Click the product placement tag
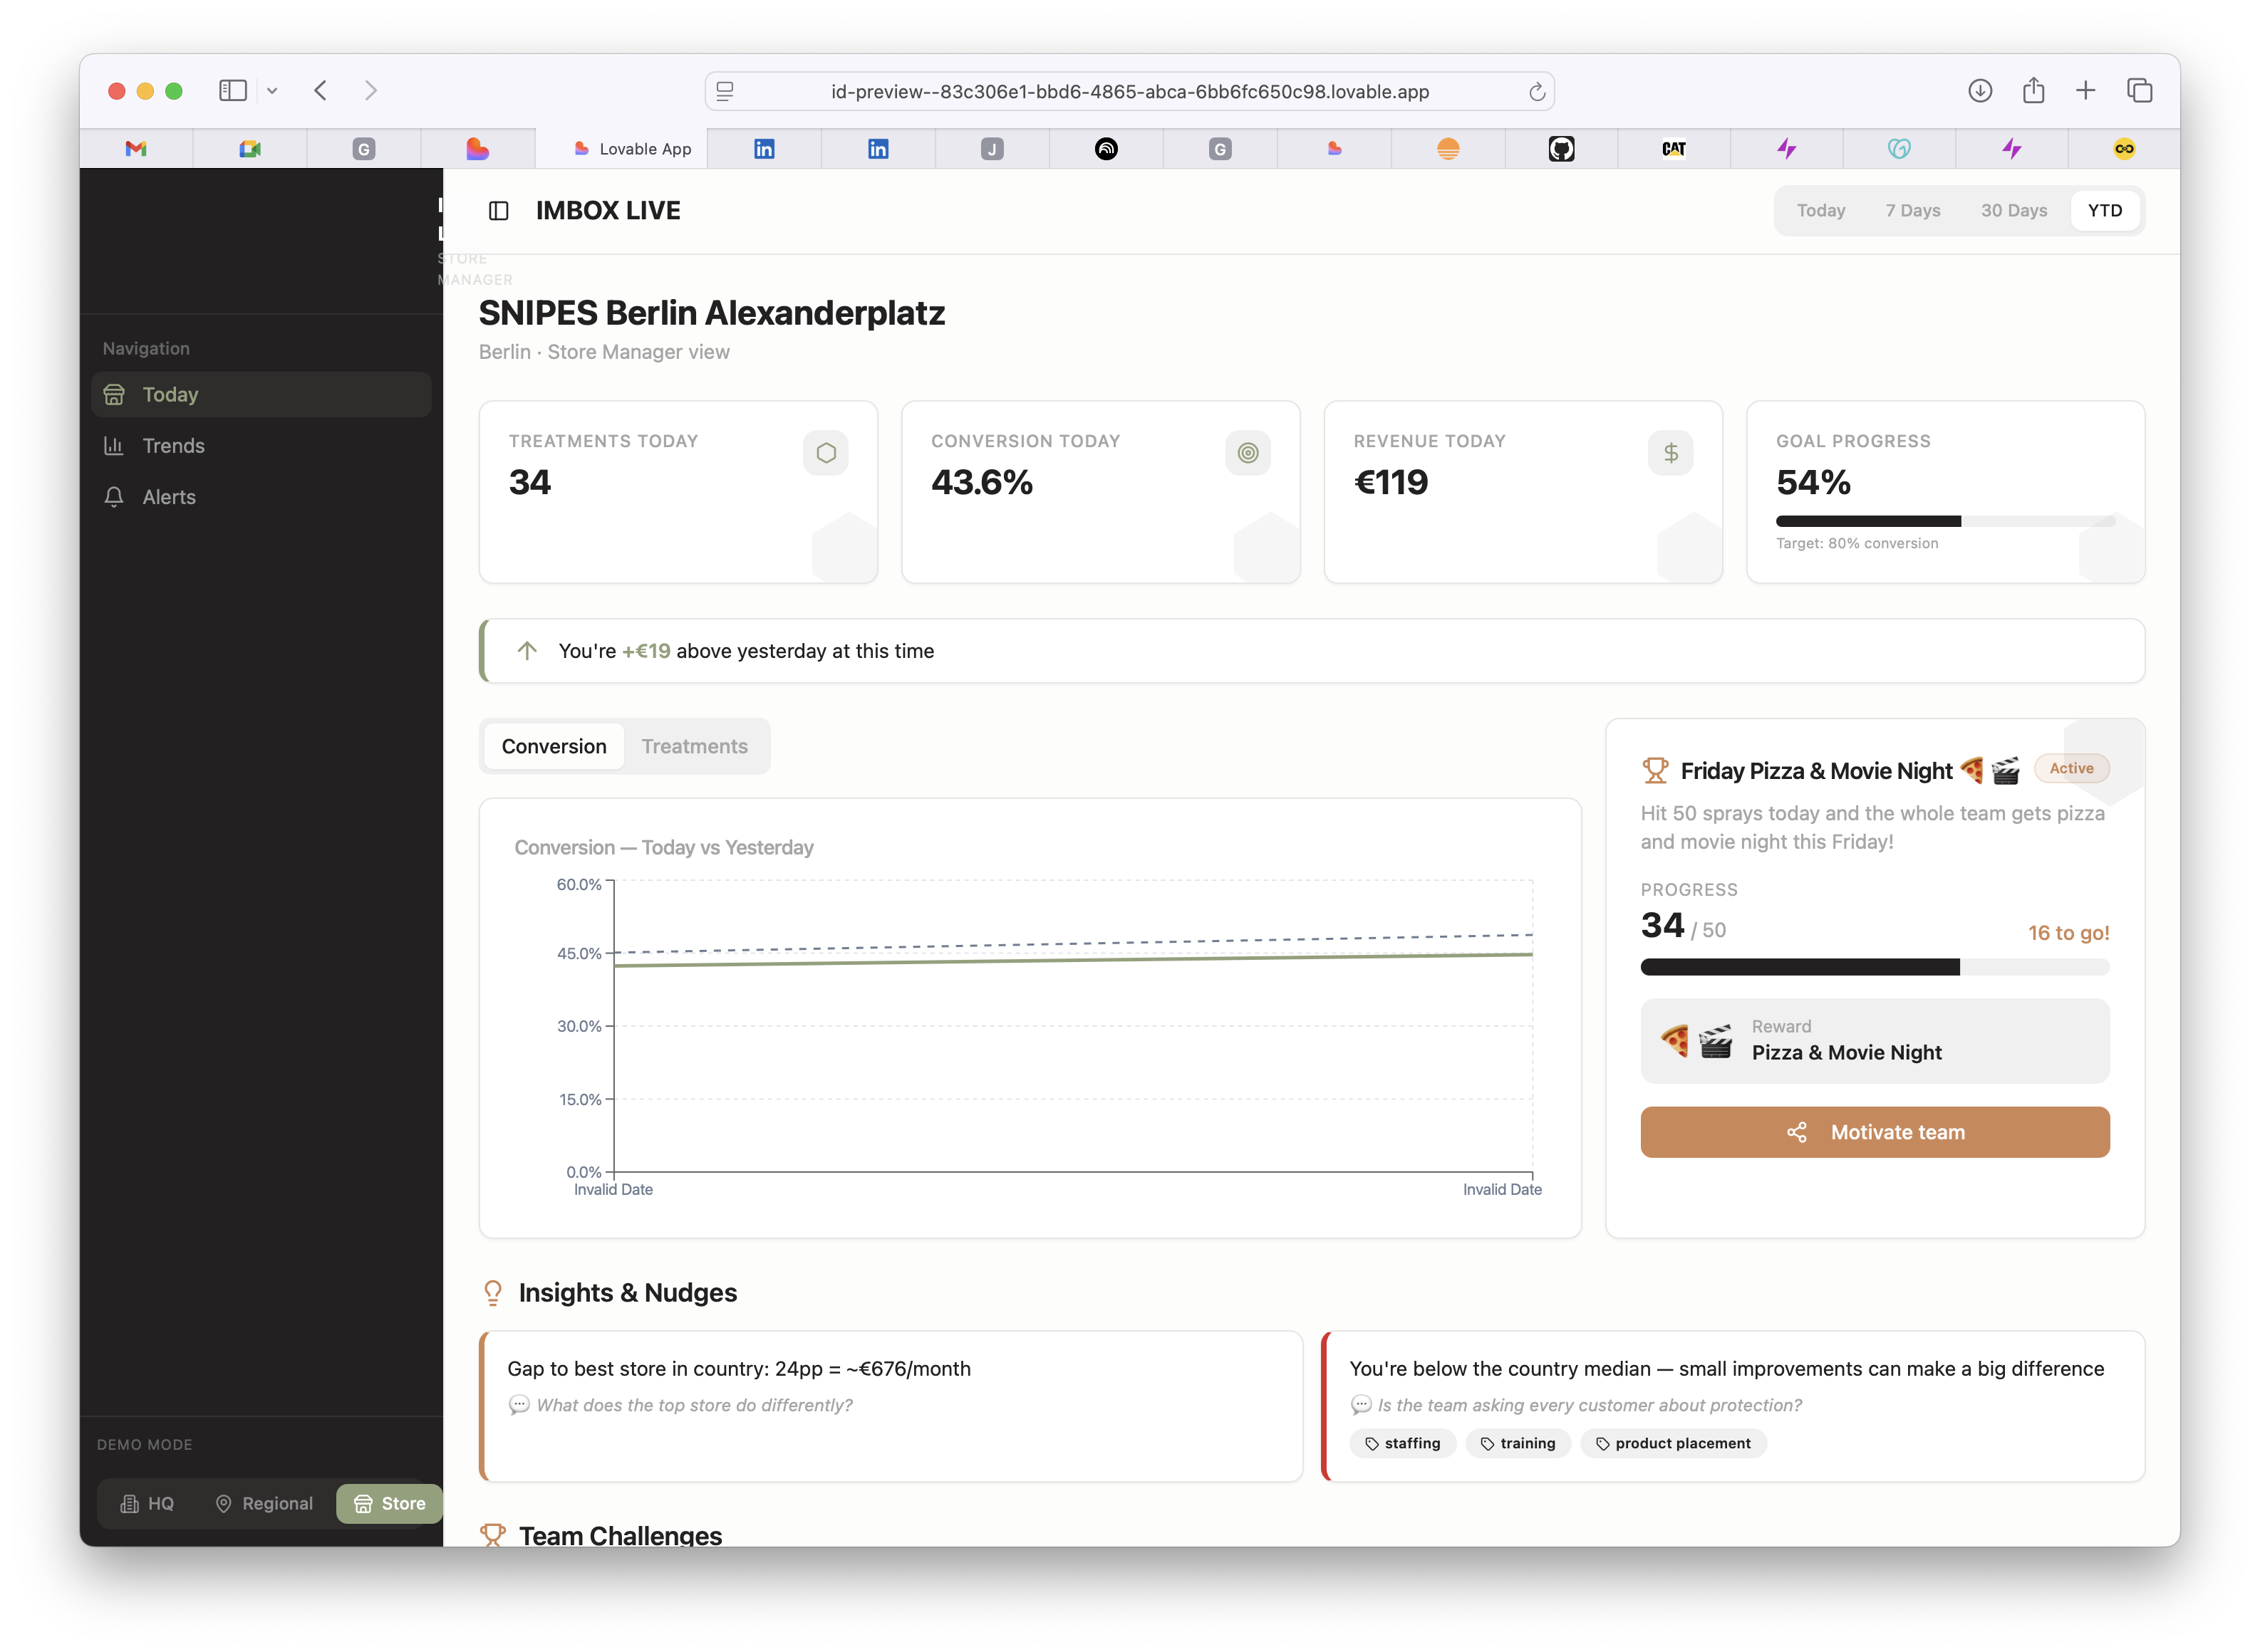This screenshot has height=1652, width=2260. pos(1673,1443)
